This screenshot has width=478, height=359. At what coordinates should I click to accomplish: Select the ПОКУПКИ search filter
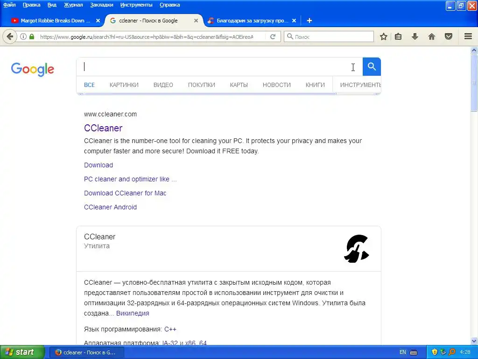point(202,85)
